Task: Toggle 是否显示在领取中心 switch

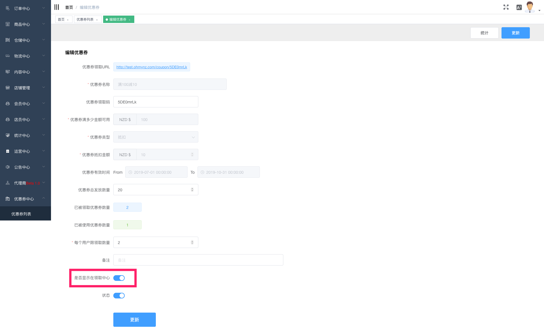Action: [119, 278]
